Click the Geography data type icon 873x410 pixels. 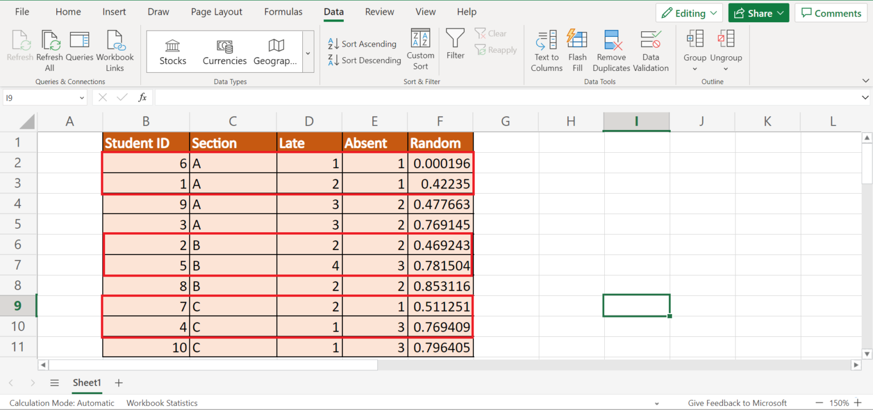click(x=276, y=51)
